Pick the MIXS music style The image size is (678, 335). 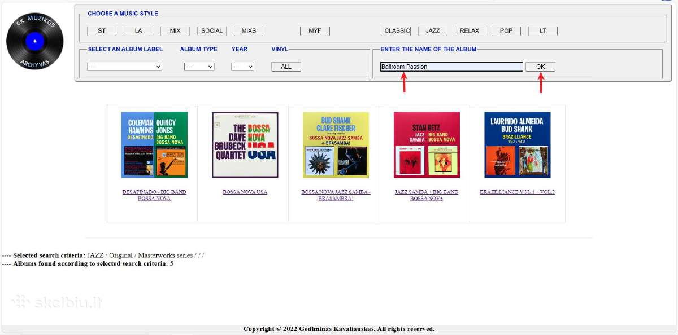[x=249, y=31]
